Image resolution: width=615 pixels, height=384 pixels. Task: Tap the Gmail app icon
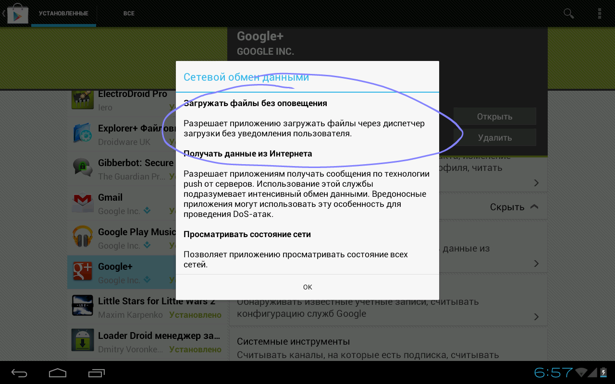[83, 203]
